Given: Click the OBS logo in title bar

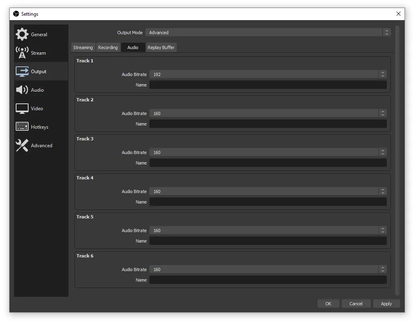Looking at the screenshot, I should click(16, 14).
